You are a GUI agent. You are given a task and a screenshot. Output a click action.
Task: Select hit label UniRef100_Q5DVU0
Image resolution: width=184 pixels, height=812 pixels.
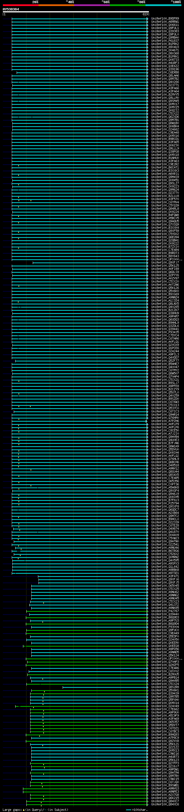pyautogui.click(x=165, y=450)
